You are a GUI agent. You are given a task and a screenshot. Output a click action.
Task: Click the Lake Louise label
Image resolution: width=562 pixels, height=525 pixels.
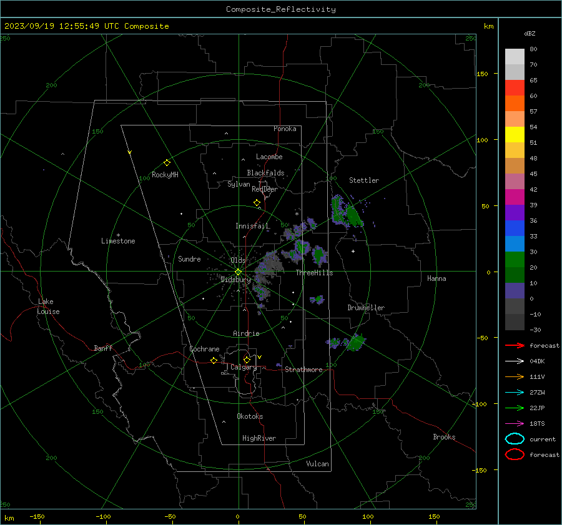48,307
